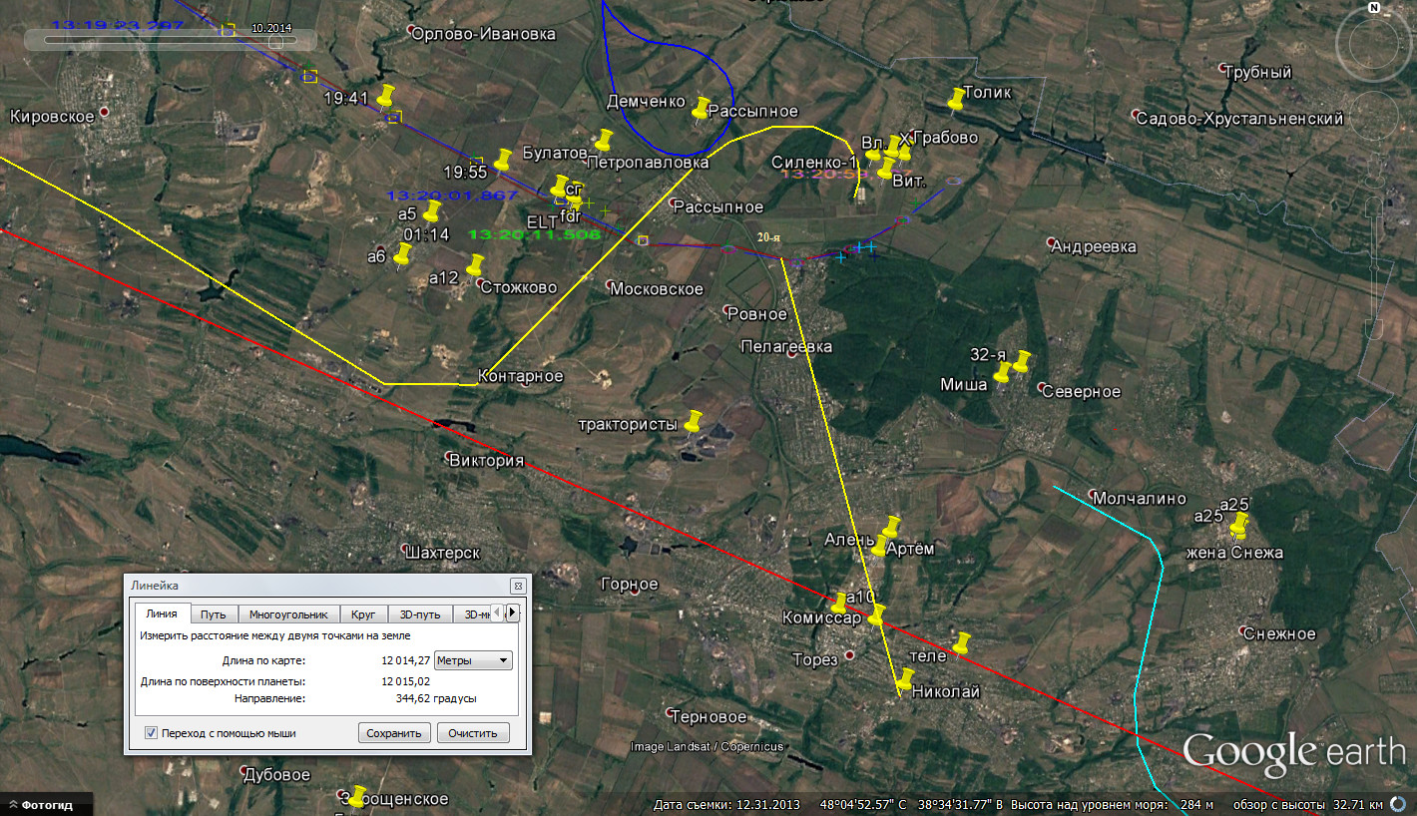Click the Николай placemark pin
Screen dimensions: 1417x816
pos(904,680)
